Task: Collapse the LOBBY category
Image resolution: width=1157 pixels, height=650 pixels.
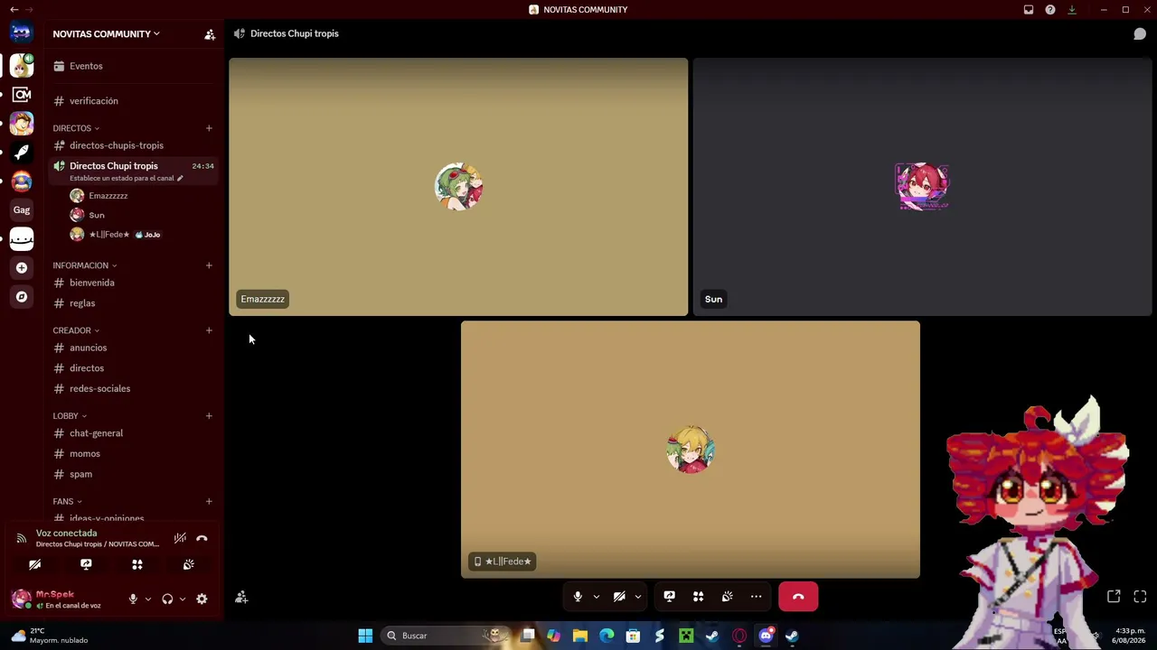Action: (70, 416)
